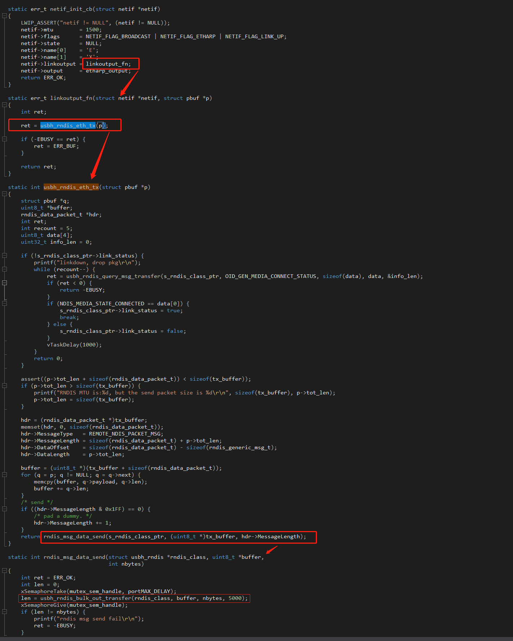Image resolution: width=513 pixels, height=641 pixels.
Task: Click 'true' in the link_status assignment
Action: tap(173, 310)
